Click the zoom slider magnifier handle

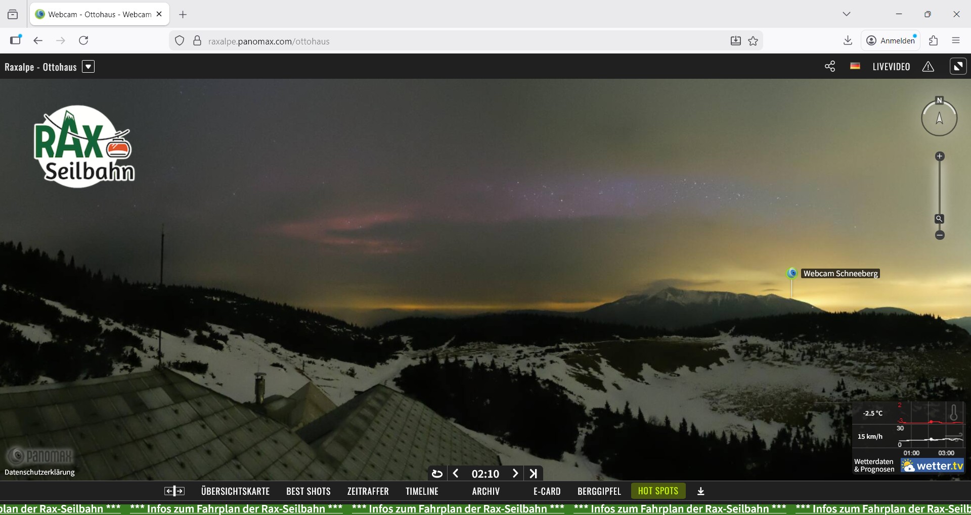[x=939, y=219]
